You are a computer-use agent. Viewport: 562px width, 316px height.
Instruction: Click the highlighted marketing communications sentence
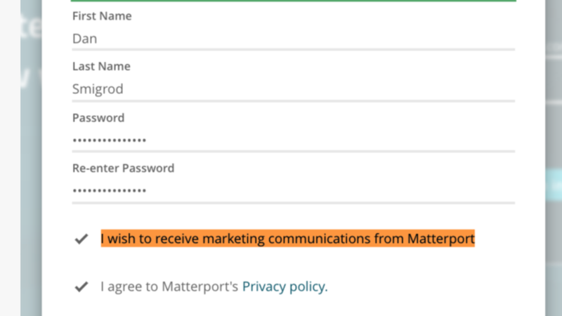(x=287, y=239)
